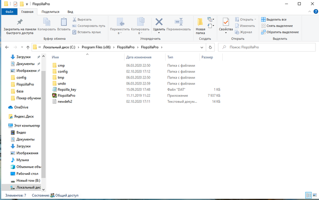The width and height of the screenshot is (319, 200).
Task: Open Рабочий стол in navigation pane
Action: (x=25, y=174)
